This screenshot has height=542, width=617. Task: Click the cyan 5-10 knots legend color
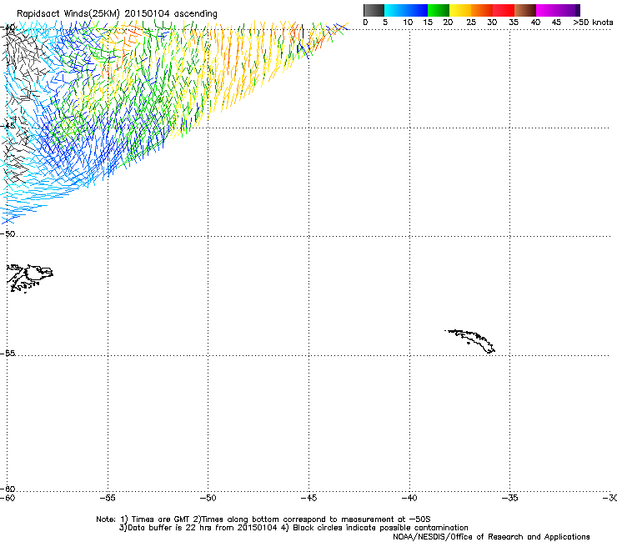395,10
